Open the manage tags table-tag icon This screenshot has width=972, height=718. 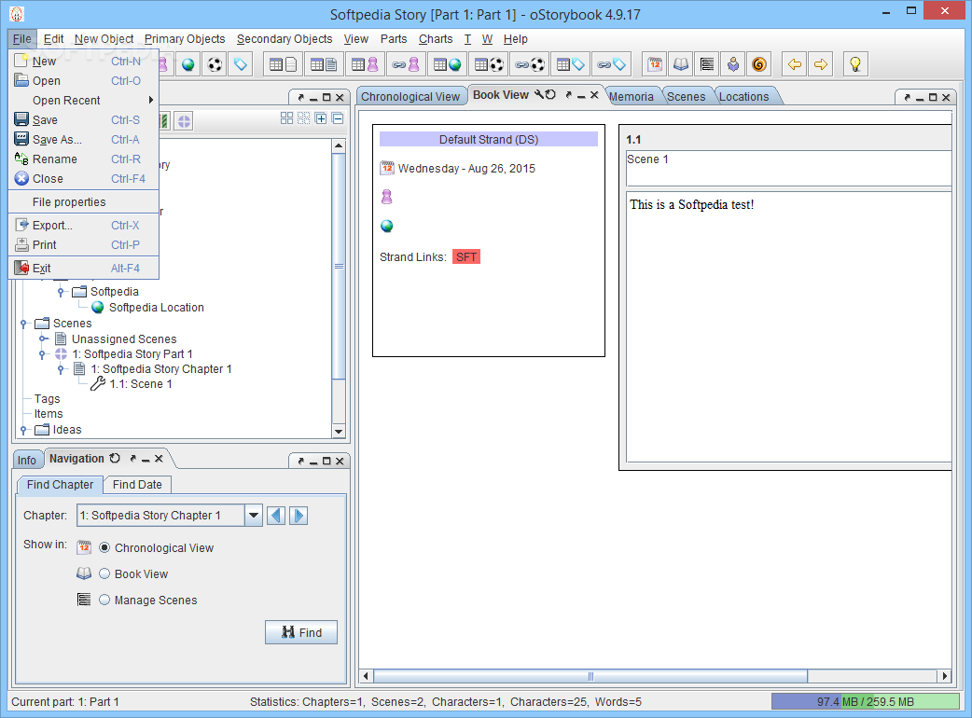571,64
